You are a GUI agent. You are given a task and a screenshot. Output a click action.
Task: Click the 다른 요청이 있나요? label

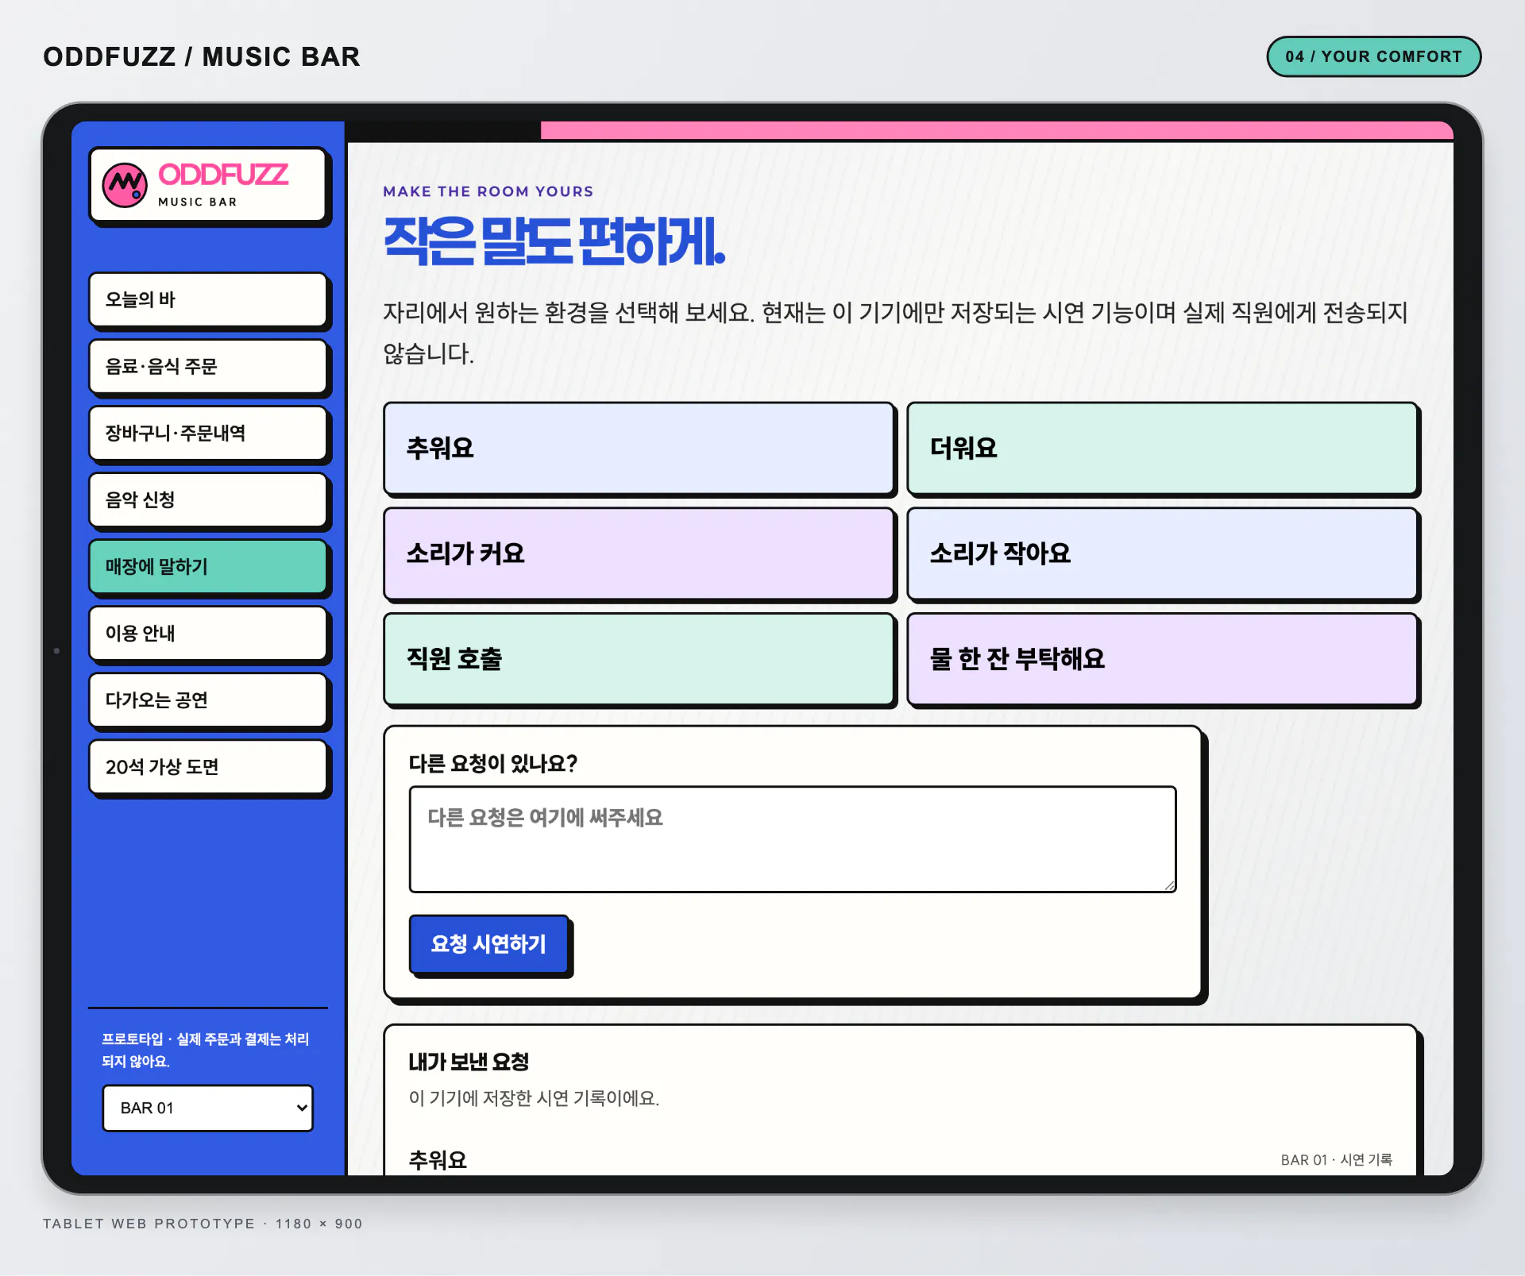[492, 763]
